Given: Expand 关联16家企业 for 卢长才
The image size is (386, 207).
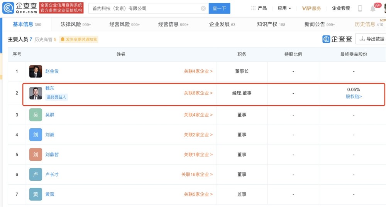Looking at the screenshot, I should [x=197, y=175].
